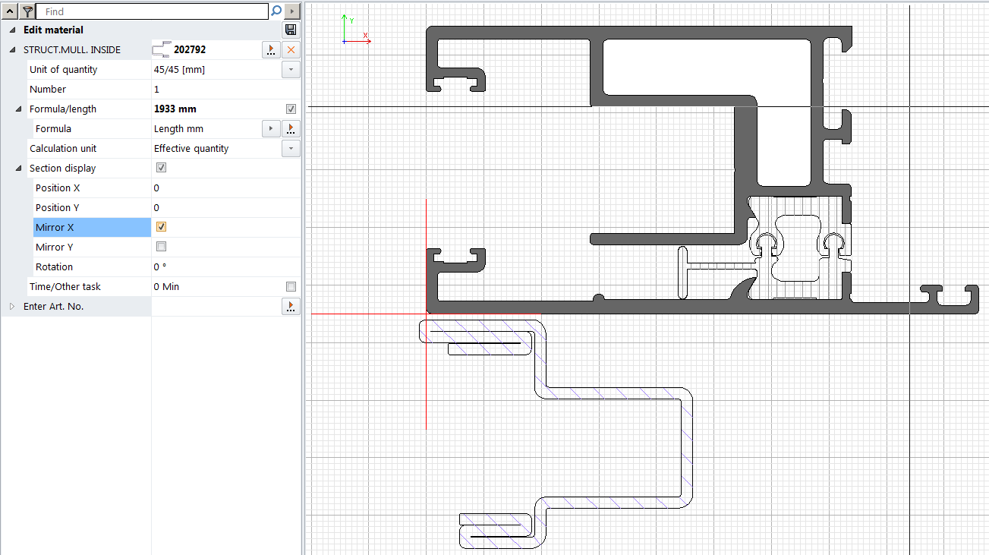Save the material with the floppy disk icon

tap(291, 30)
